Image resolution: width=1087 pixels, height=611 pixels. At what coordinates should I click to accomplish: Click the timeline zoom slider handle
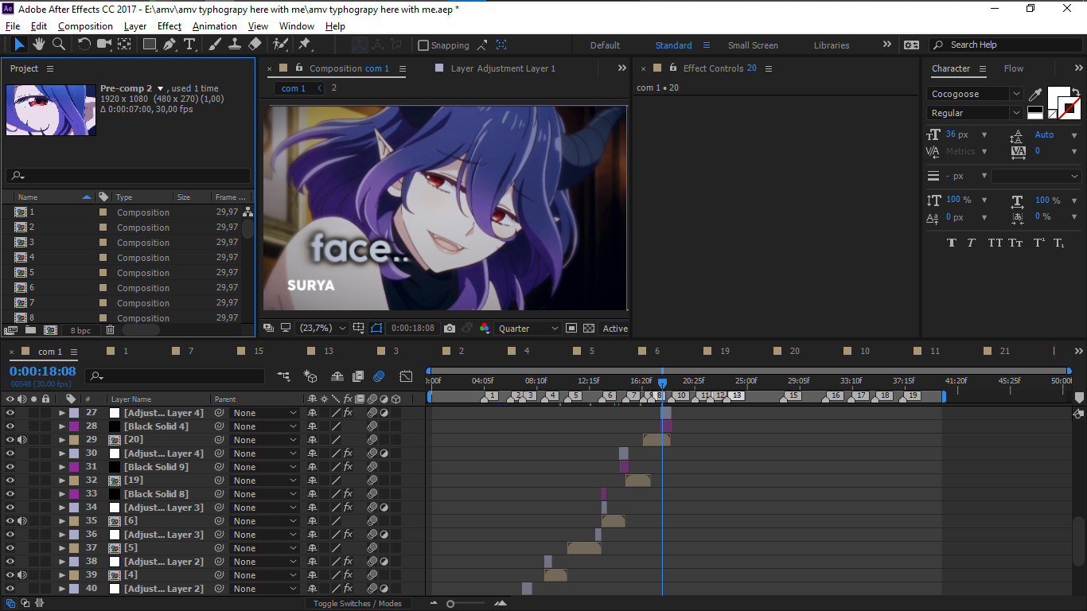pyautogui.click(x=450, y=604)
